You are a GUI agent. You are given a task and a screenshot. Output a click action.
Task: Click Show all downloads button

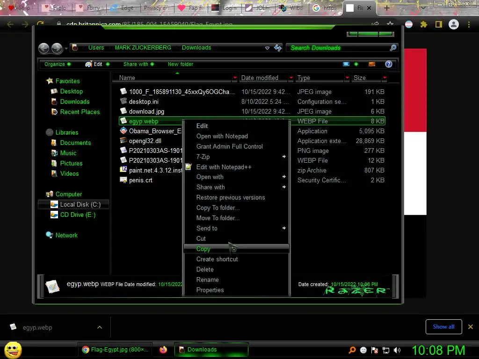tap(443, 327)
